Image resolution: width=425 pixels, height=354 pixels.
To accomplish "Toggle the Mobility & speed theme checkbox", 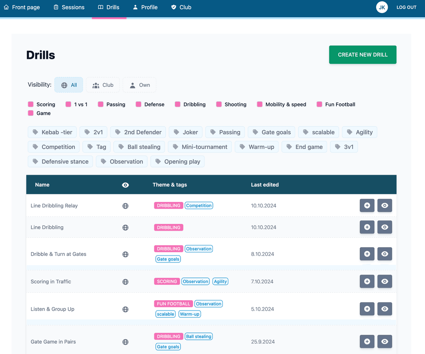I will point(260,104).
